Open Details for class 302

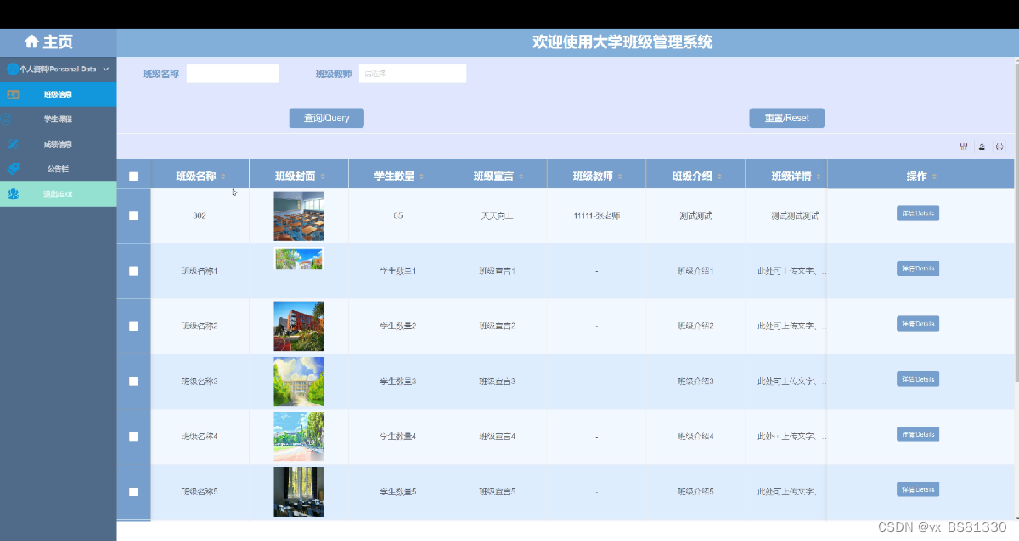point(918,214)
